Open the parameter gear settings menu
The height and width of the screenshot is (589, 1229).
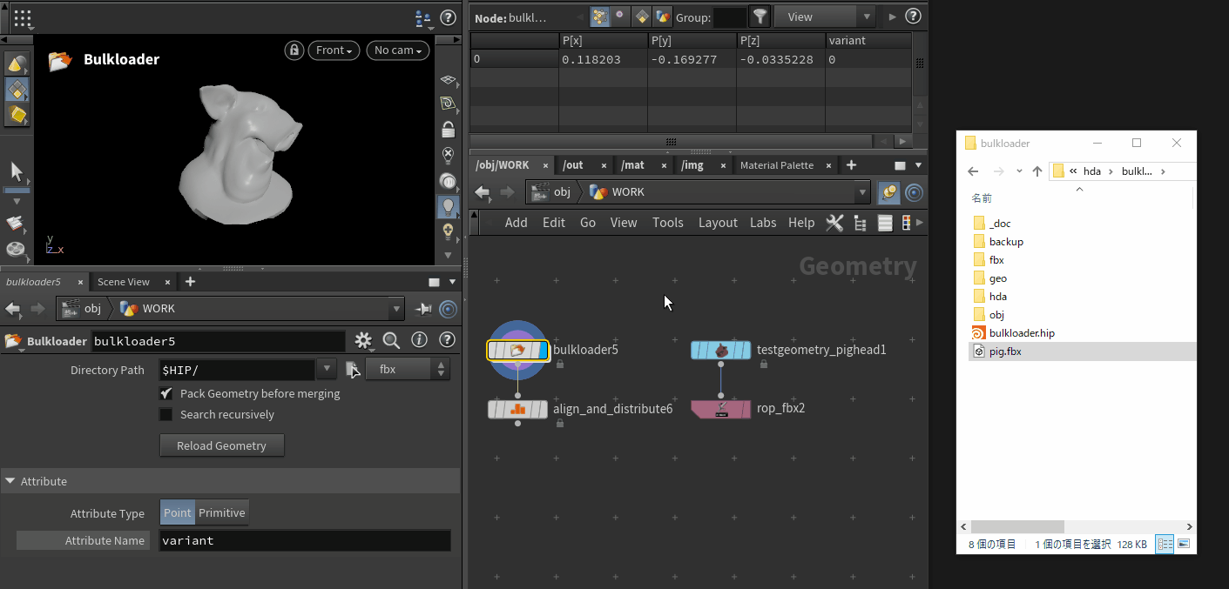pos(363,340)
